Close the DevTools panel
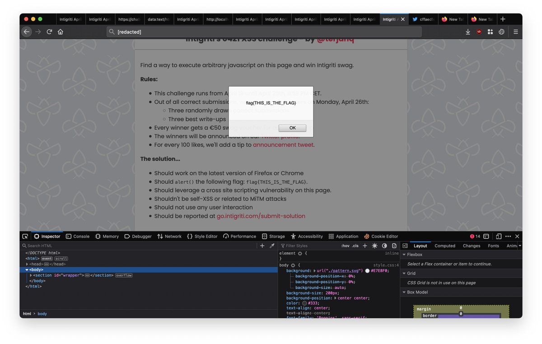 click(x=517, y=236)
